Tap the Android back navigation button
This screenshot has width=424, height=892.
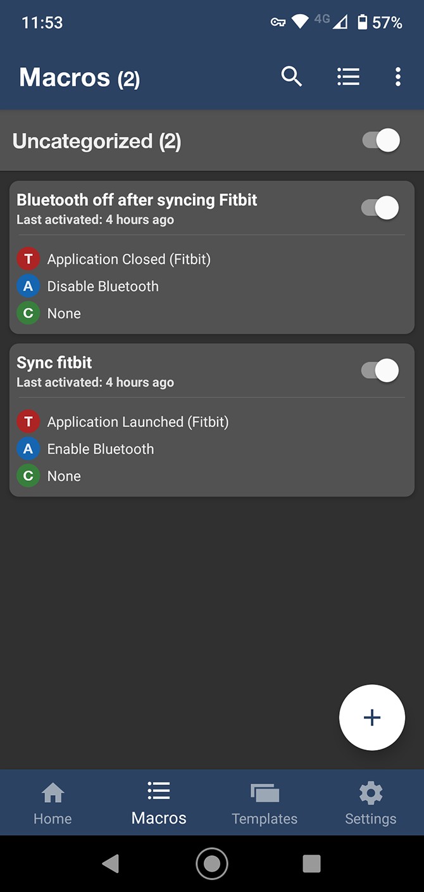coord(111,863)
